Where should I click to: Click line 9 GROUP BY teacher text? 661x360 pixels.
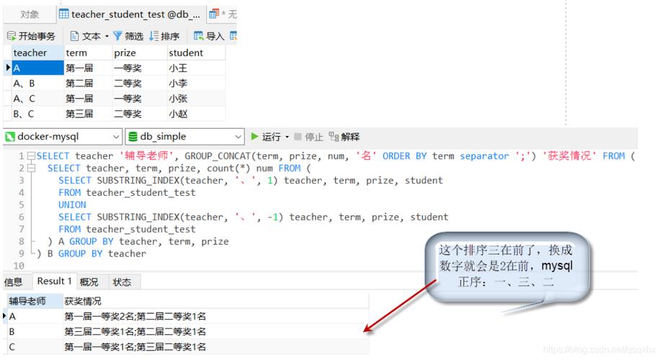[x=102, y=253]
